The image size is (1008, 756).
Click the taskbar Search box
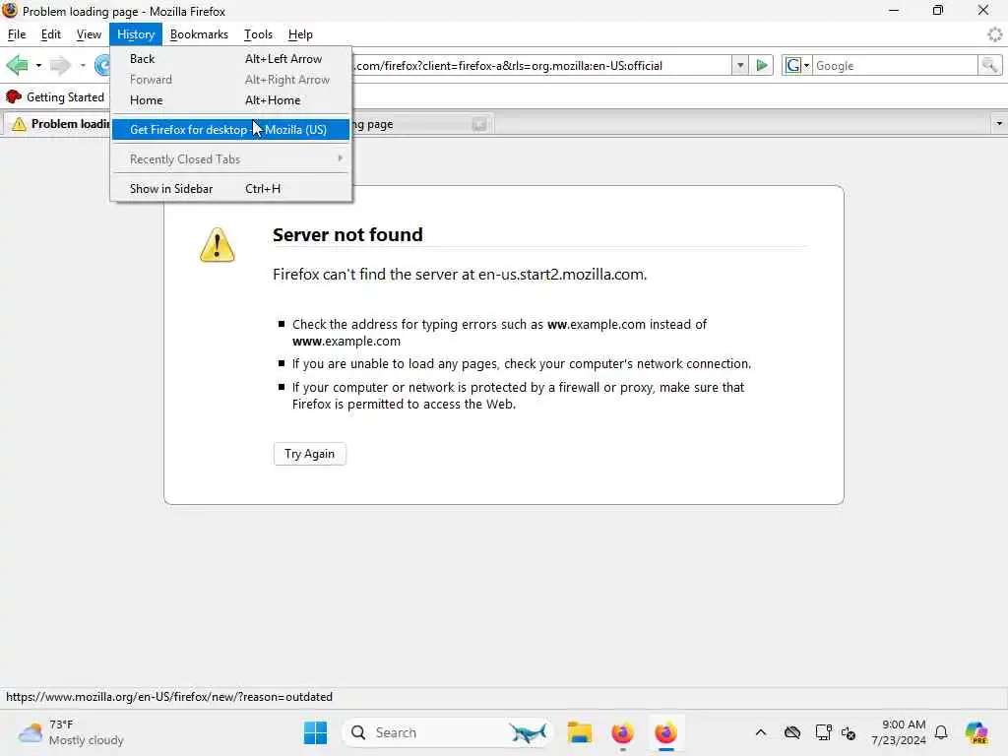click(x=448, y=732)
